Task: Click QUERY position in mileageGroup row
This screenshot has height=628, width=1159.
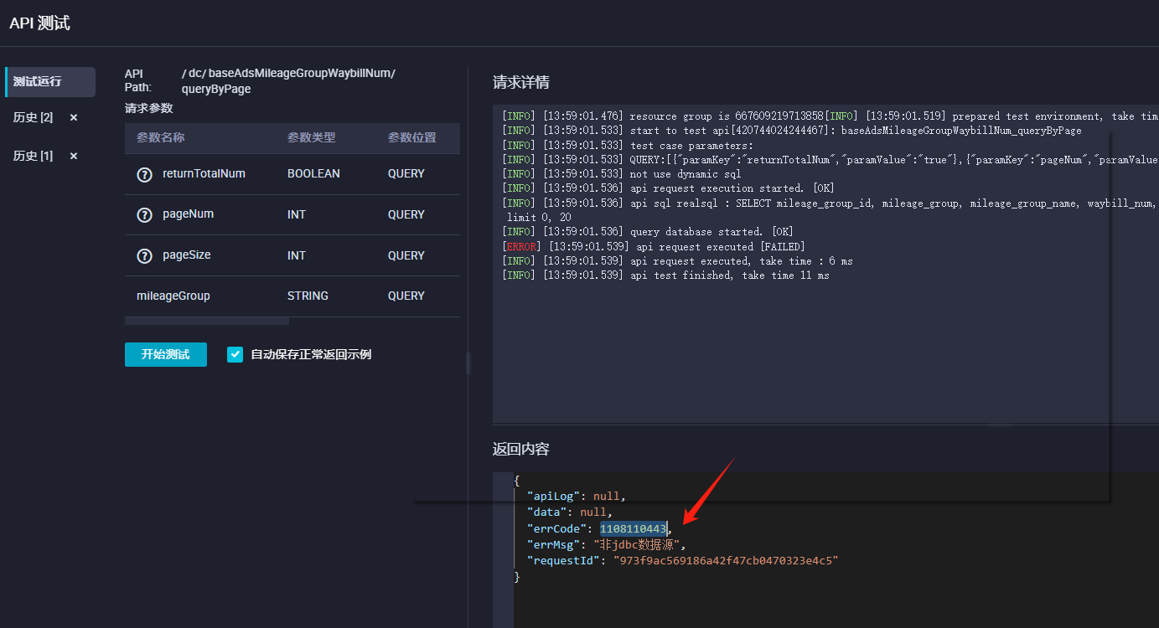Action: pos(406,296)
